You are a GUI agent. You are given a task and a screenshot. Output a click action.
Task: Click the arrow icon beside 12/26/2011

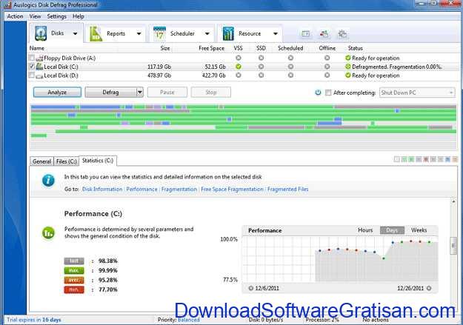coord(429,288)
